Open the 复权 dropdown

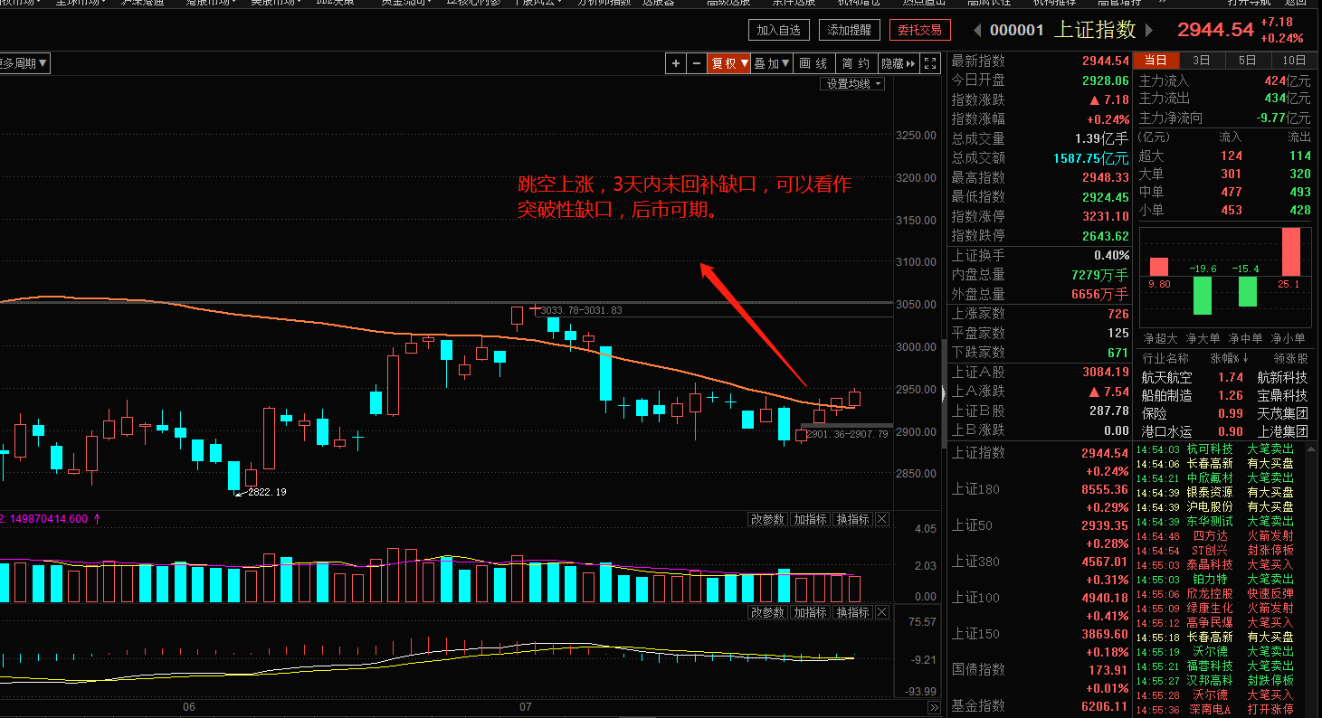point(729,63)
